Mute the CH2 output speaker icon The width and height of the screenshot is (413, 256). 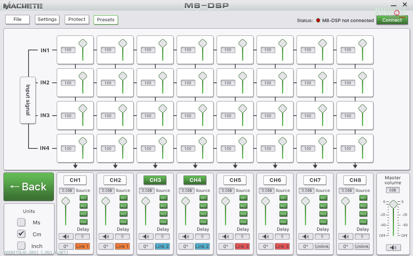pyautogui.click(x=105, y=237)
